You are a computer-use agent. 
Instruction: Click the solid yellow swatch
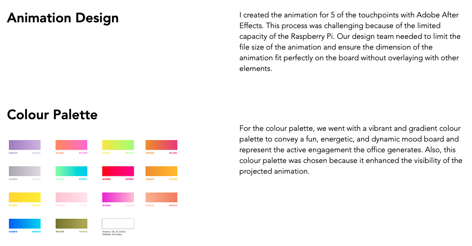(x=25, y=197)
